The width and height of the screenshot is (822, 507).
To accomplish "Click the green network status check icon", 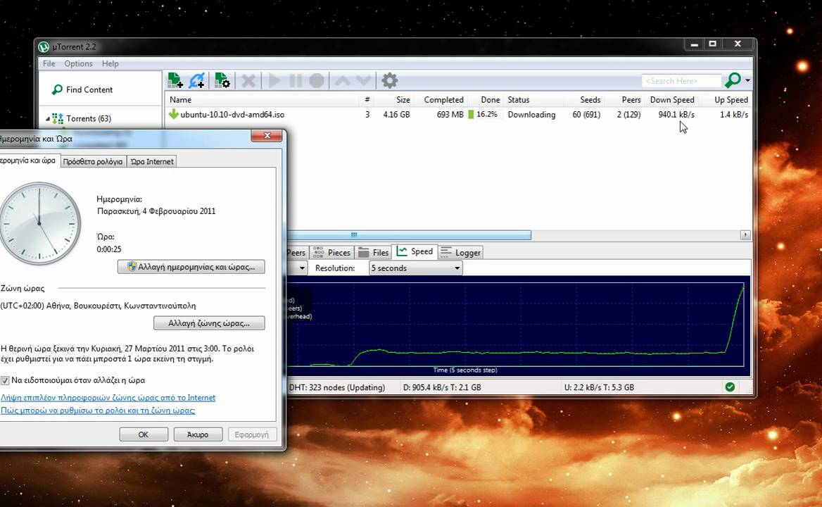I will tap(730, 387).
